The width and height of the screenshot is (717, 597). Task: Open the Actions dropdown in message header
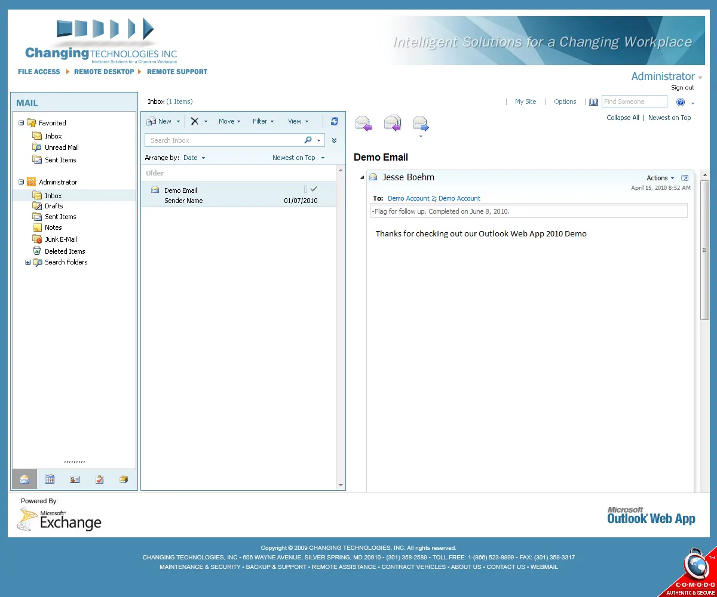click(660, 178)
